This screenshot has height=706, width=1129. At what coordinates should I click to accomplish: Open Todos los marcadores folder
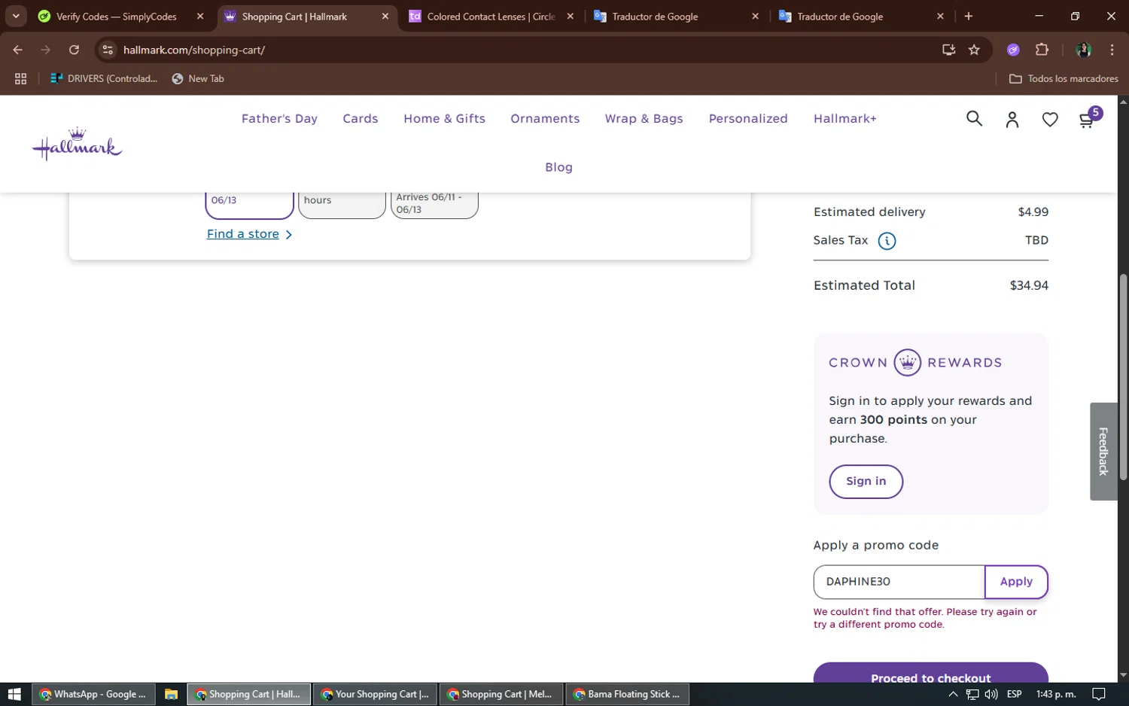tap(1064, 78)
